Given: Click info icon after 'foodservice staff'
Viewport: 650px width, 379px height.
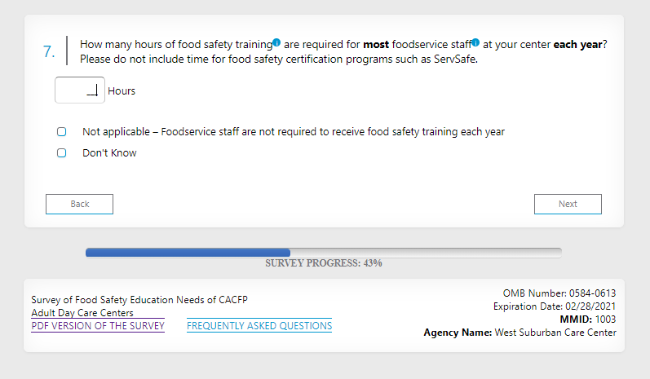Looking at the screenshot, I should click(x=475, y=42).
